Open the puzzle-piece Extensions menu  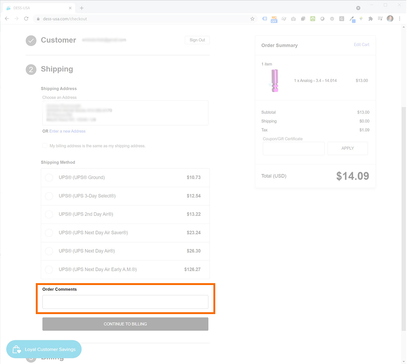371,19
